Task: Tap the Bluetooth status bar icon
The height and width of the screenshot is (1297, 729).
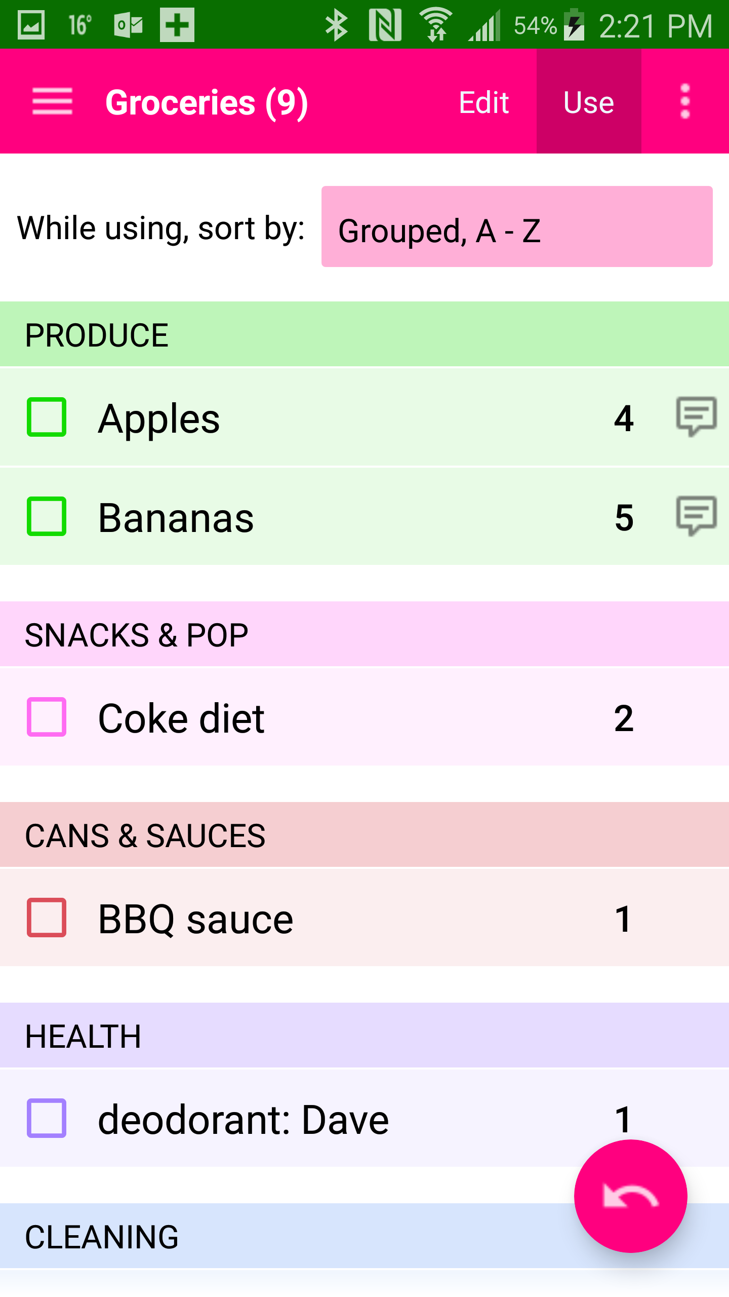Action: click(x=336, y=25)
